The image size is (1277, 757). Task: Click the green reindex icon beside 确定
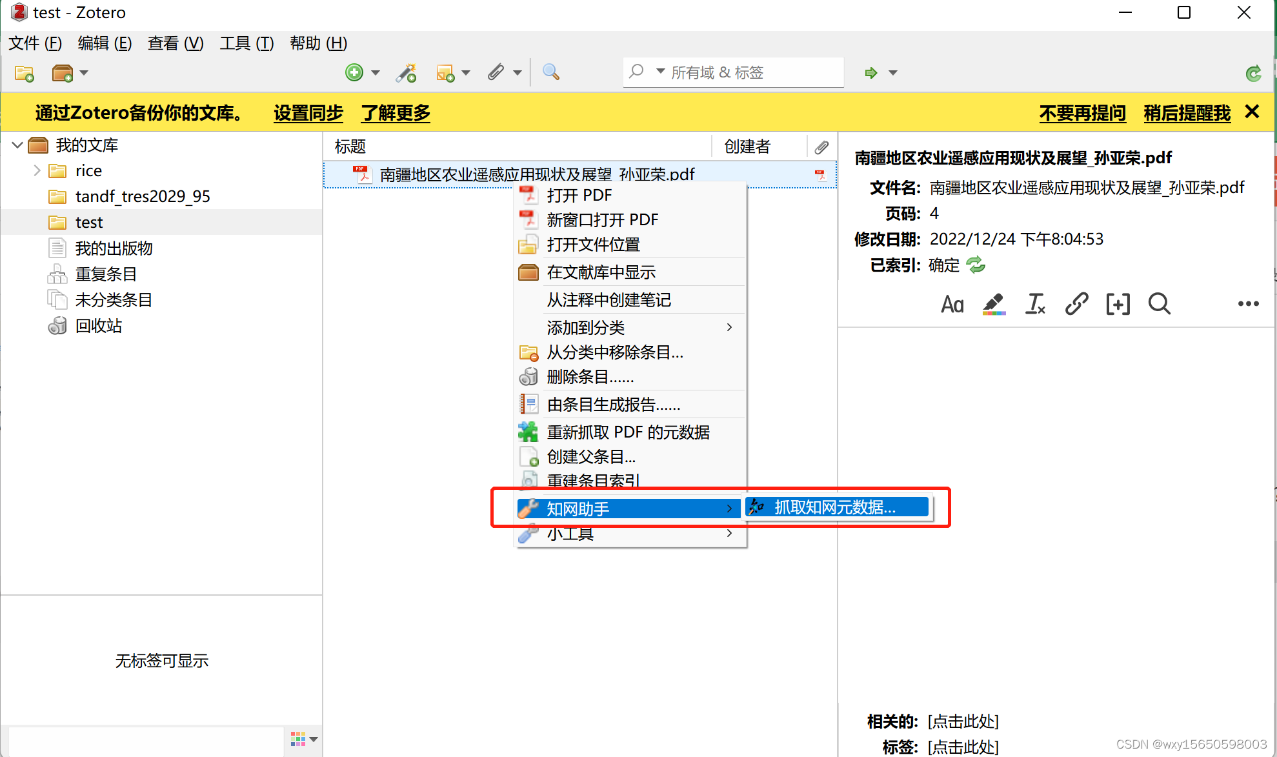[x=976, y=265]
